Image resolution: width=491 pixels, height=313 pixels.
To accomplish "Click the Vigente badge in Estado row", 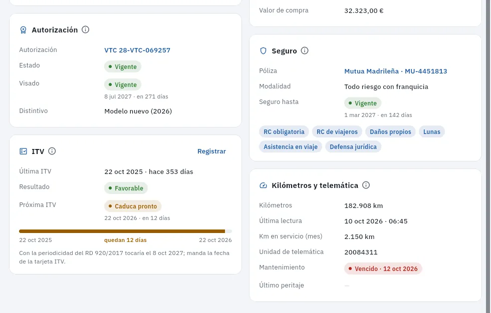I will coord(123,67).
